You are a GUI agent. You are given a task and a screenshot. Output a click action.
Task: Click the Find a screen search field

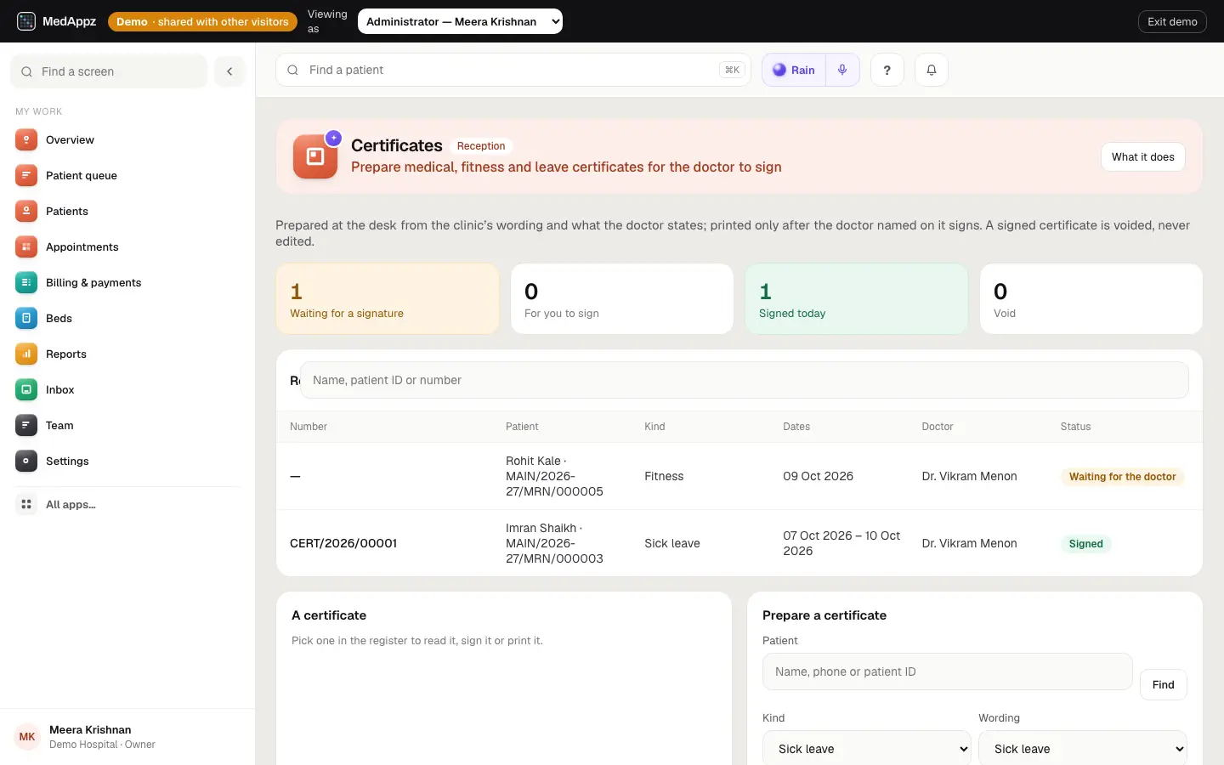[109, 71]
